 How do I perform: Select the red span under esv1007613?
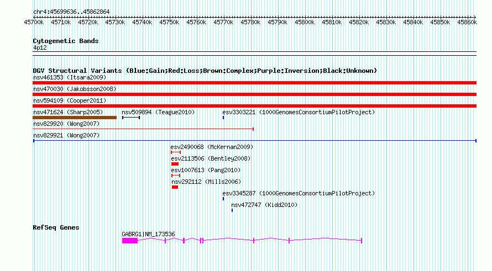pos(176,176)
